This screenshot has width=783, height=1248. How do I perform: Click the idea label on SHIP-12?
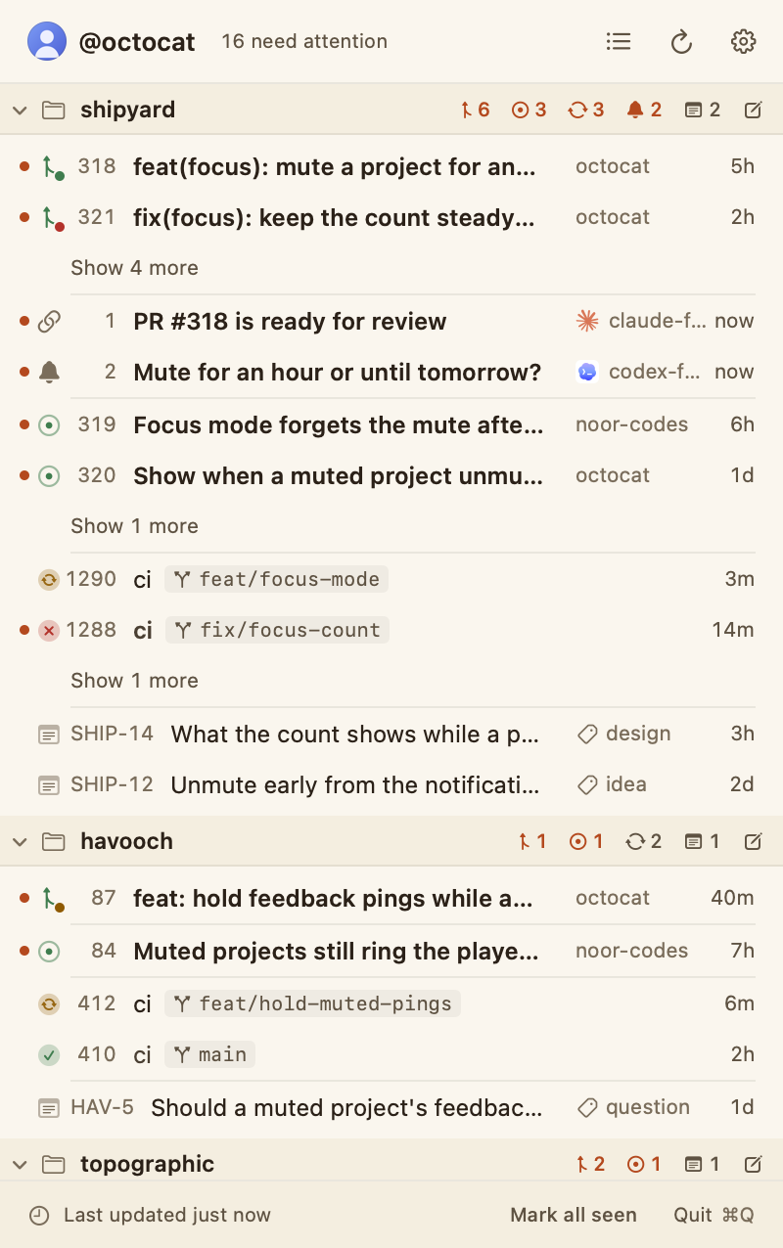click(x=612, y=784)
